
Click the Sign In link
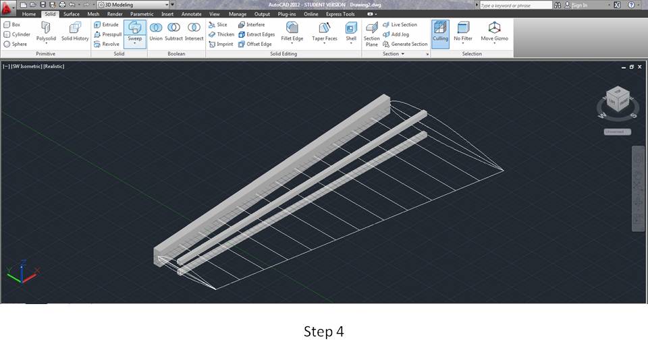pyautogui.click(x=579, y=5)
